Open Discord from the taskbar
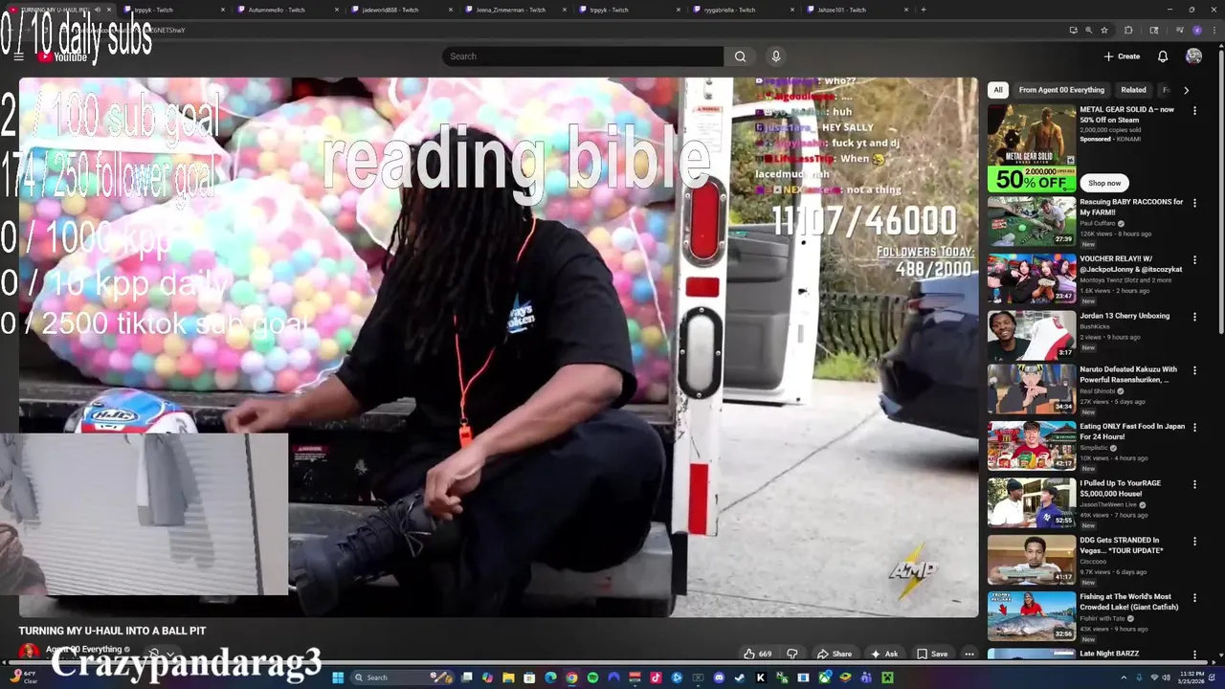 719,678
